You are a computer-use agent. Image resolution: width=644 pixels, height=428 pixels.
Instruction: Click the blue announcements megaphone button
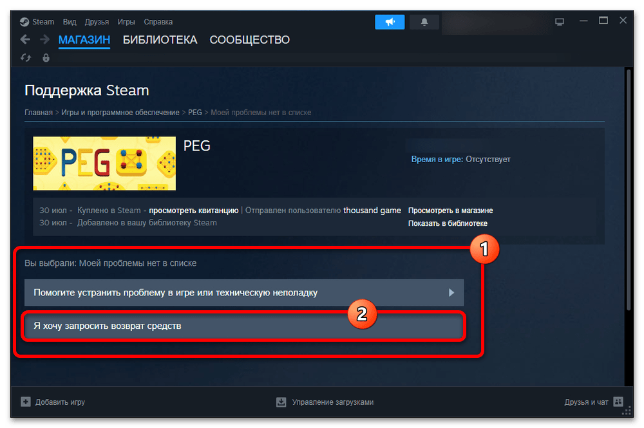(x=390, y=22)
